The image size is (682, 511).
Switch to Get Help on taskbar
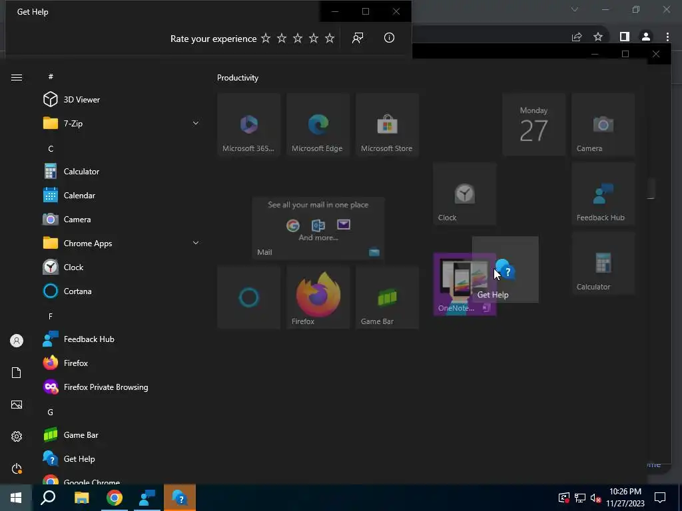[x=180, y=498]
